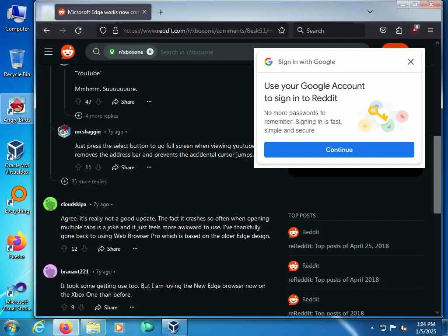Open Reddit side navigation menu
448x336 pixels.
(x=49, y=52)
